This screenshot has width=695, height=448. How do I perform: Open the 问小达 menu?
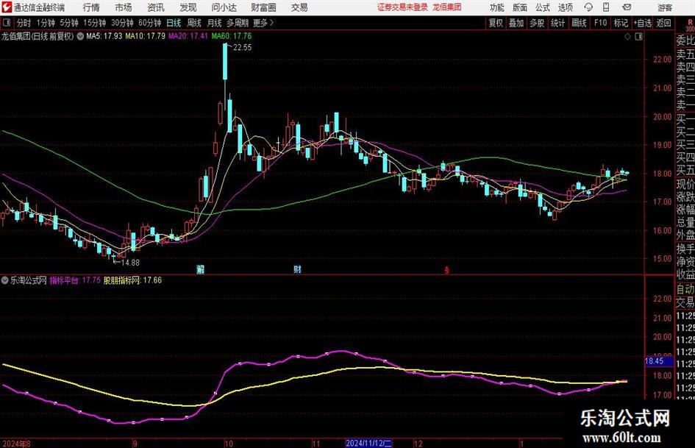[x=224, y=7]
